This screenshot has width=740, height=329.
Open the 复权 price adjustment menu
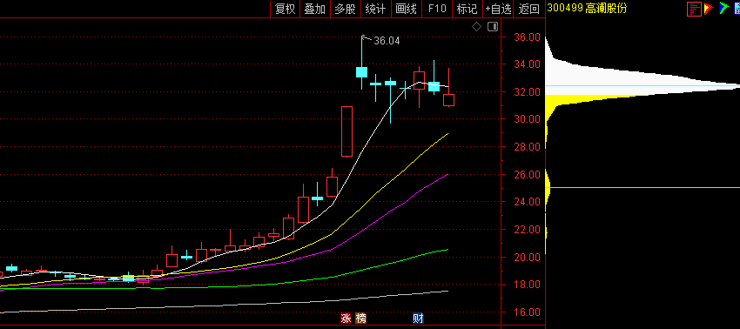point(285,9)
